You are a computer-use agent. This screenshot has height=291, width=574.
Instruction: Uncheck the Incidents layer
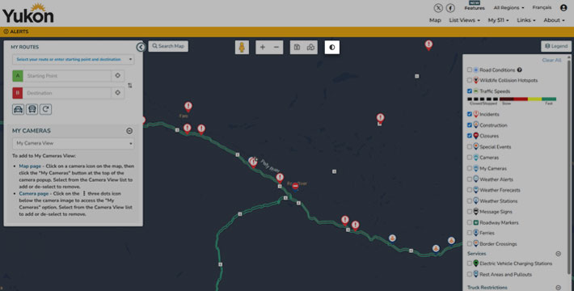tap(469, 114)
